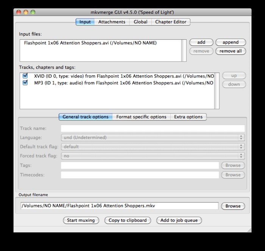Image resolution: width=265 pixels, height=251 pixels.
Task: Open the Forced track flag dropdown
Action: pyautogui.click(x=153, y=156)
